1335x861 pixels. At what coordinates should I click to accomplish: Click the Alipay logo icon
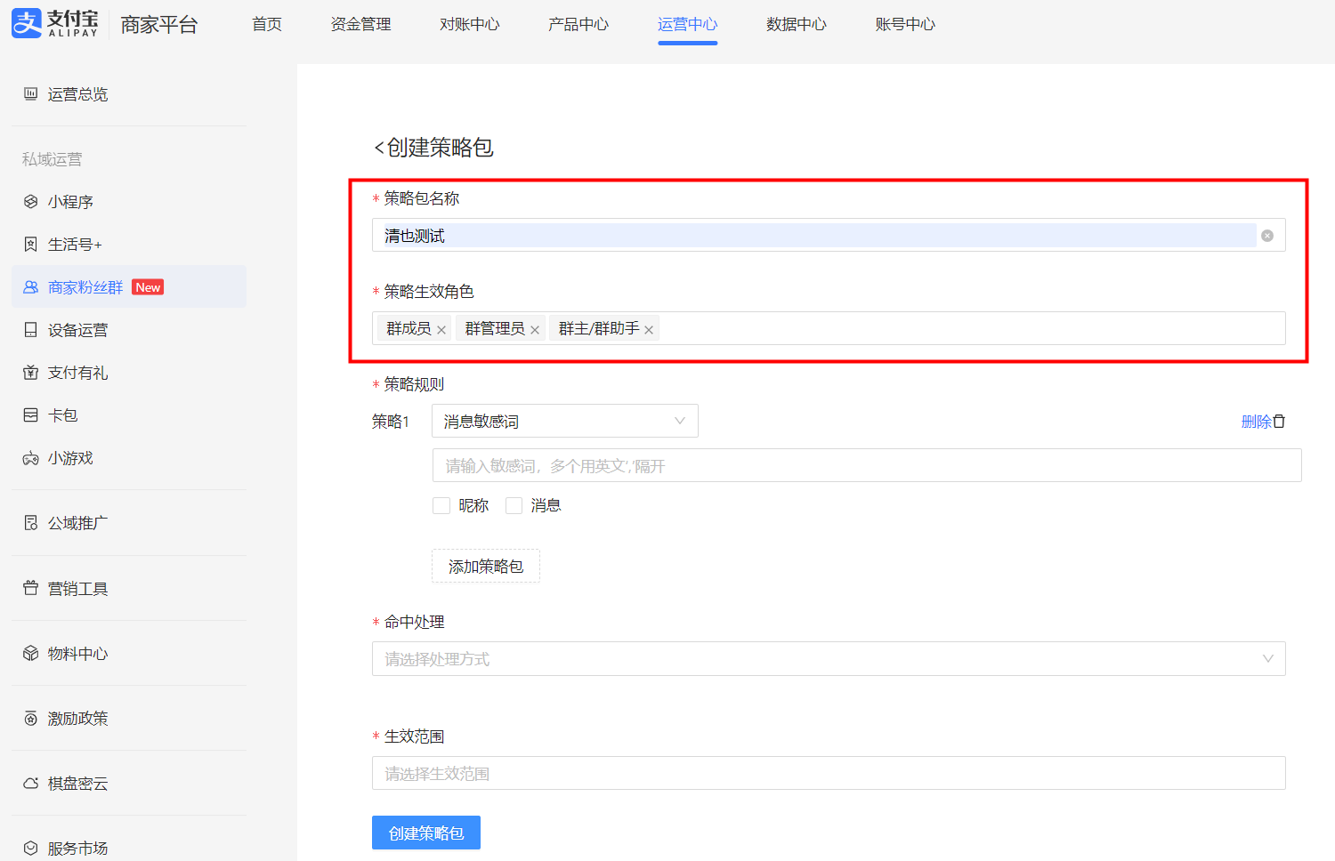pos(27,23)
